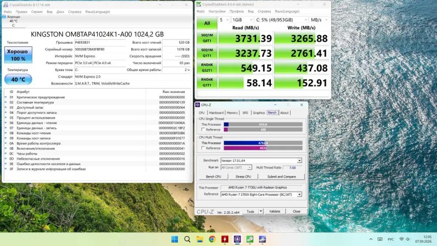This screenshot has width=437, height=246.
Task: Open the 1GiB test size dropdown
Action: 242,20
